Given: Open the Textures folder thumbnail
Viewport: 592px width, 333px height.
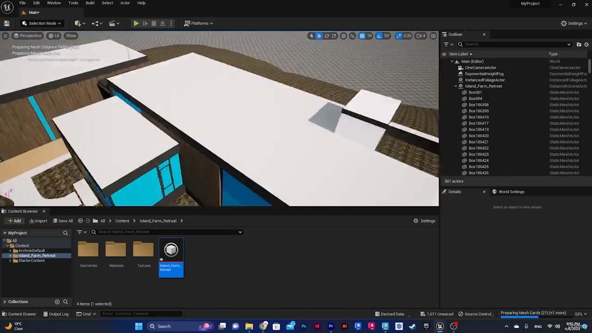Looking at the screenshot, I should coord(143,250).
